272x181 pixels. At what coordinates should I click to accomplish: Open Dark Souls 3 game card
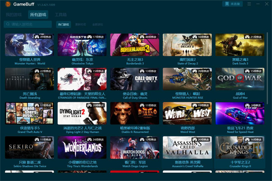[x=240, y=45]
